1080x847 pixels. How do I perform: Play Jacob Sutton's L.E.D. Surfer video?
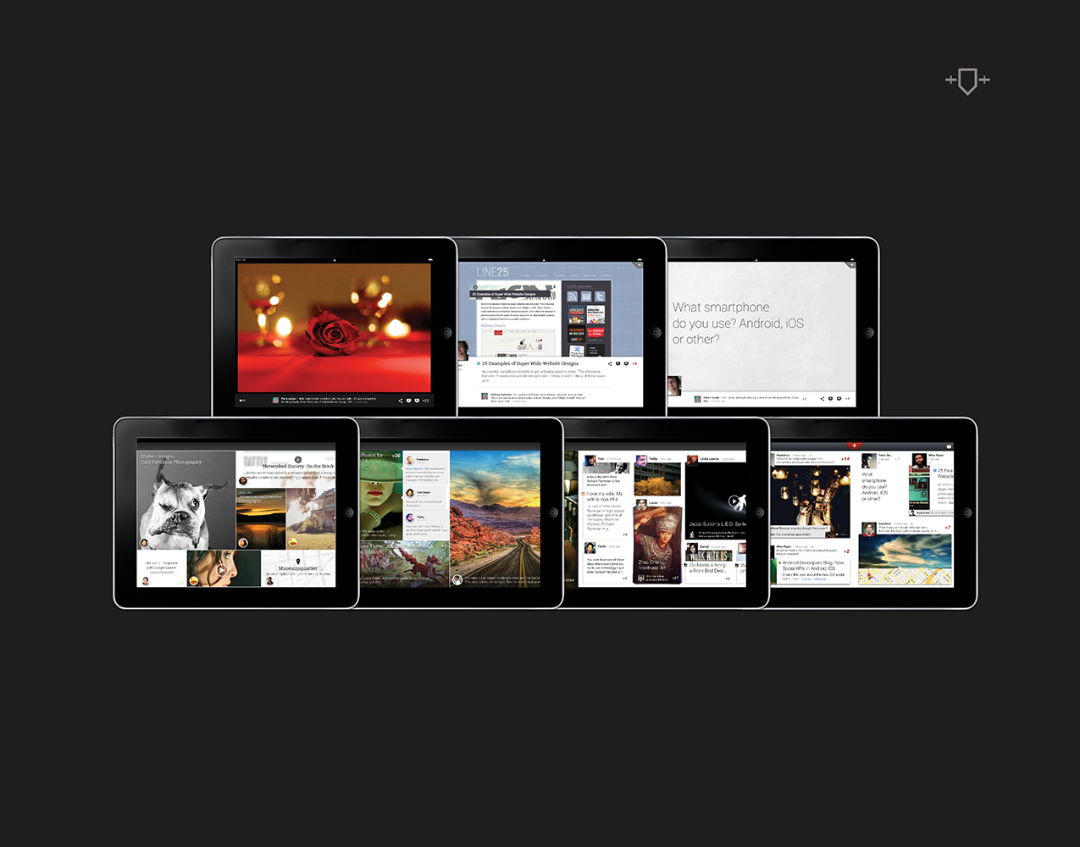(x=734, y=501)
